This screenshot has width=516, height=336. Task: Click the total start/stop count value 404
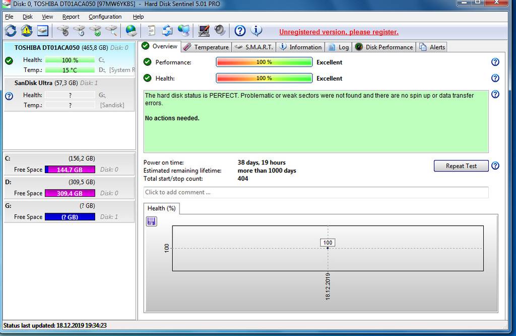[243, 179]
